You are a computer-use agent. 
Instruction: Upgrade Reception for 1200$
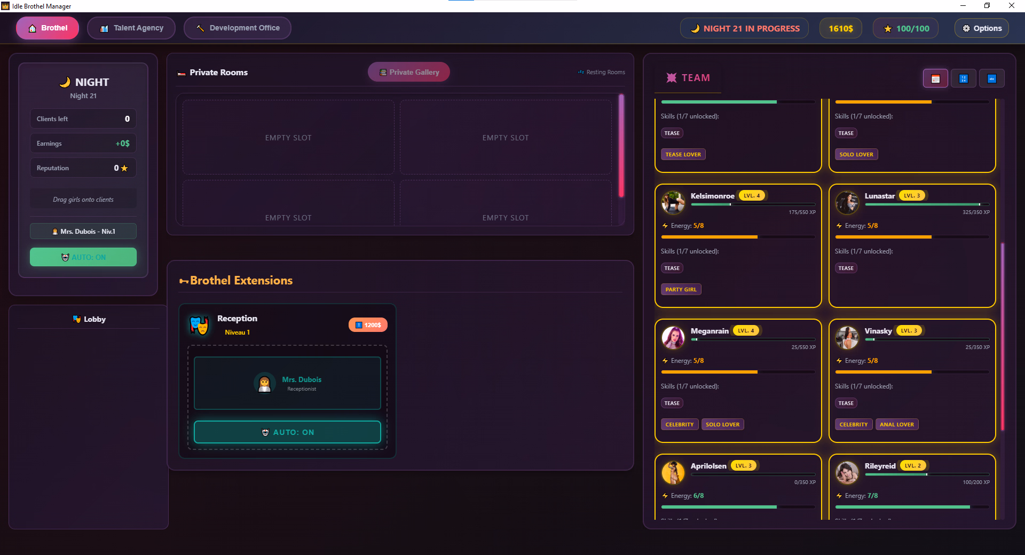pos(368,325)
